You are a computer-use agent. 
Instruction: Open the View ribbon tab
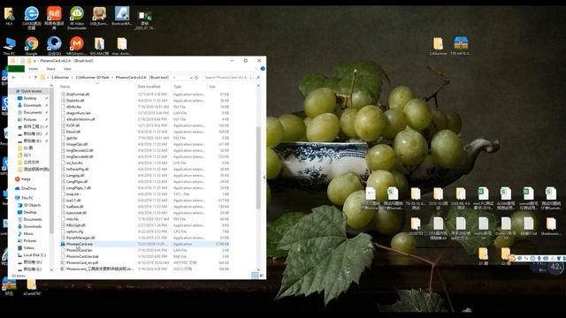[67, 69]
